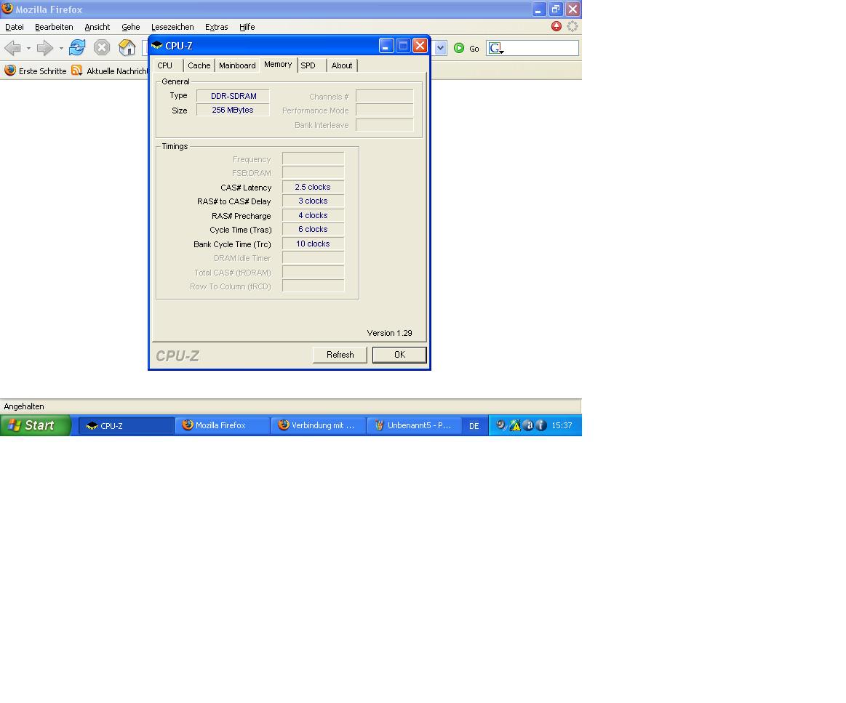The width and height of the screenshot is (846, 703).
Task: Click the DDR-SDRAM type value
Action: click(x=233, y=96)
